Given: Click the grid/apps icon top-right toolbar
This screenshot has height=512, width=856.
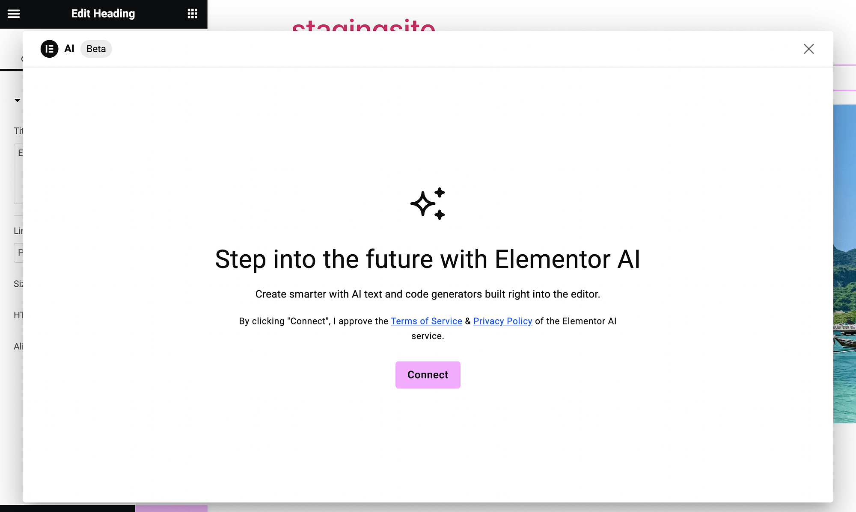Looking at the screenshot, I should pyautogui.click(x=192, y=13).
